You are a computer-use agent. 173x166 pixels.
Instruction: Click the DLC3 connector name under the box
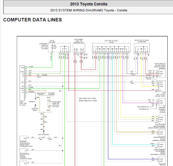click(21, 102)
